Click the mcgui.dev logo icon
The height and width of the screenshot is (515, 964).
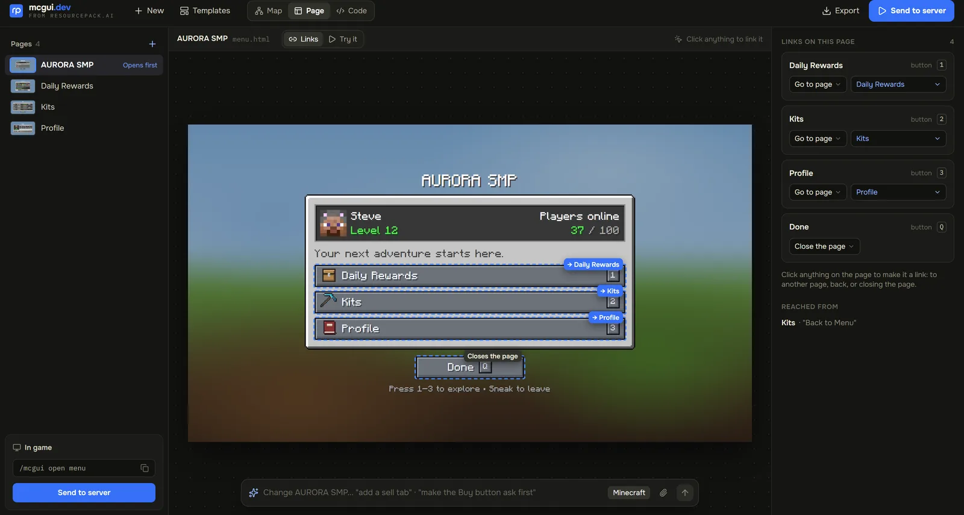pyautogui.click(x=16, y=11)
